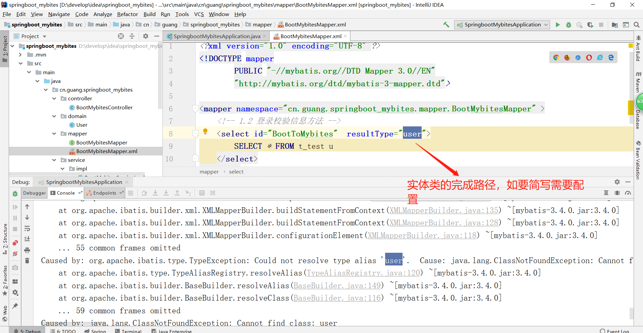Open run configuration dropdown SpringbootMybitesApplication

502,25
